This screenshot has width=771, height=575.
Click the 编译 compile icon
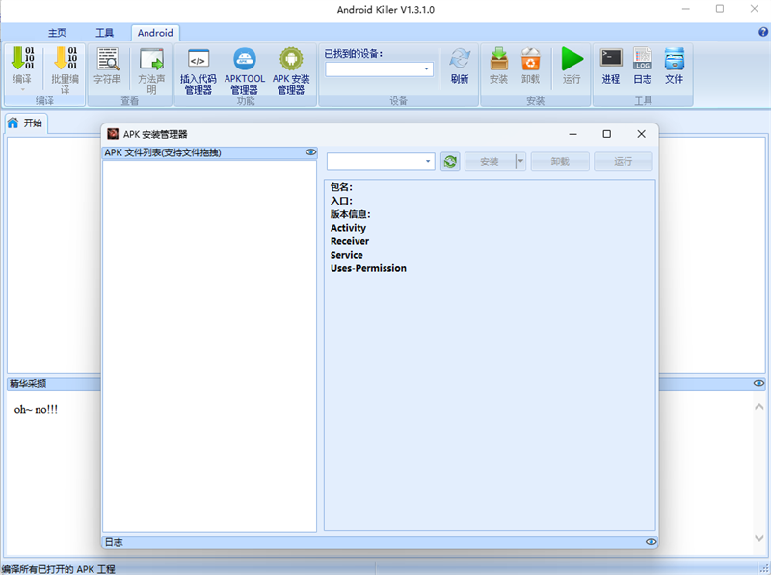click(x=22, y=59)
